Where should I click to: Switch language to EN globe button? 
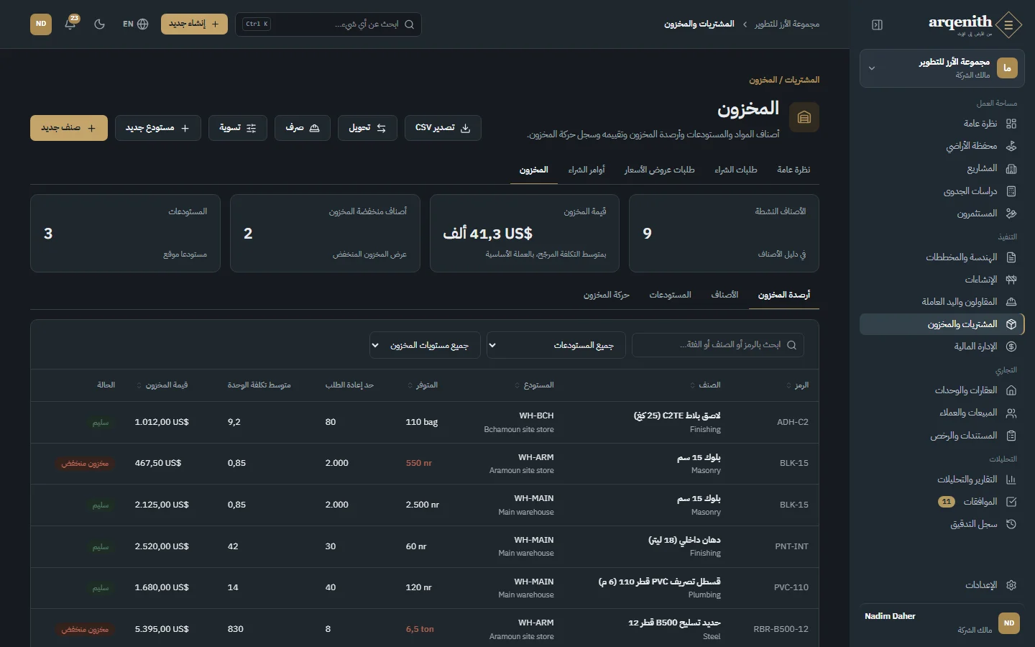click(135, 24)
